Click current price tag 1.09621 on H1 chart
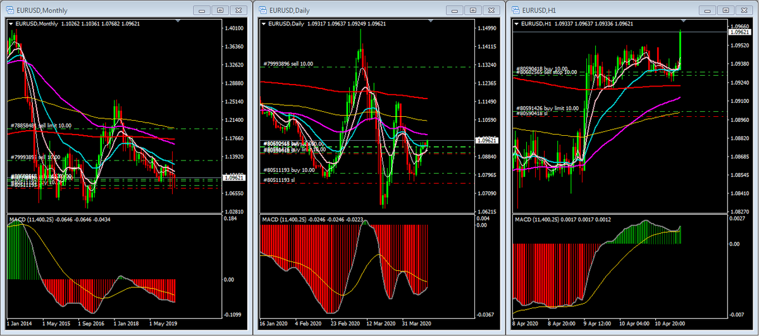This screenshot has height=336, width=759. point(740,32)
